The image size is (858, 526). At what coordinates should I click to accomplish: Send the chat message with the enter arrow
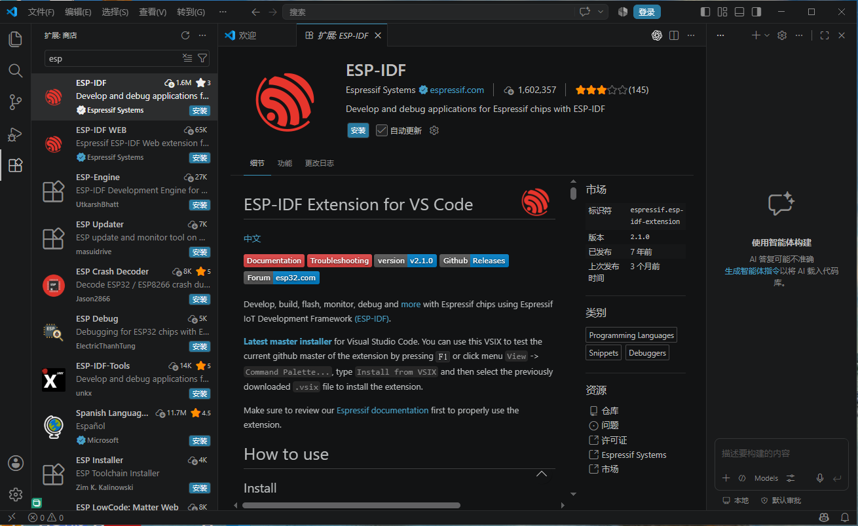point(836,478)
